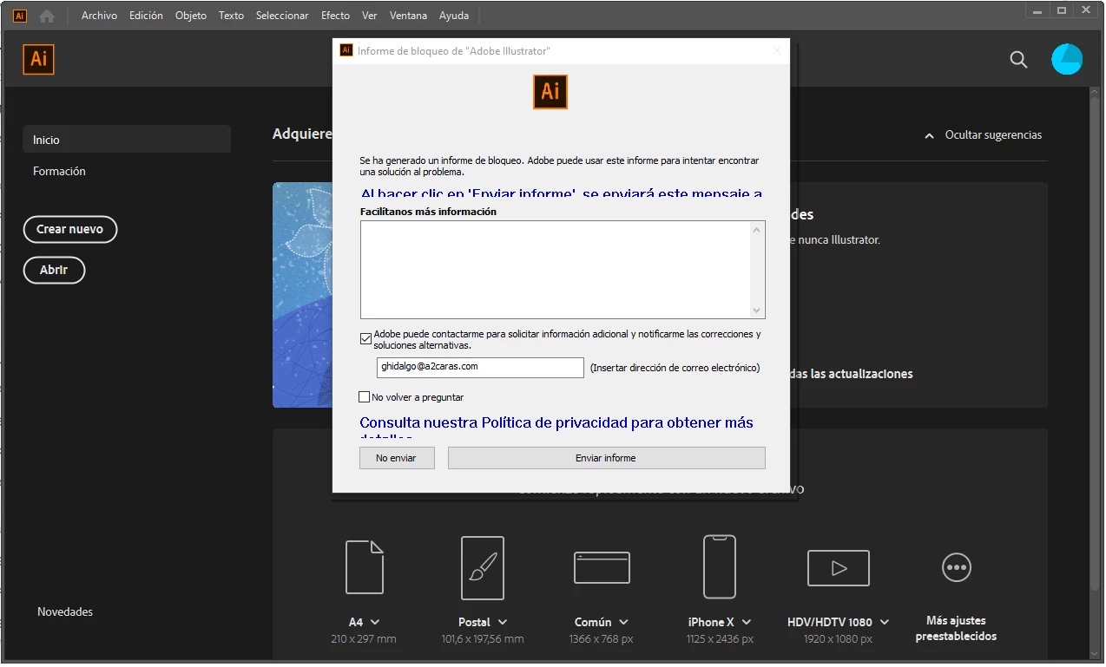Click the Enviar informe button
Viewport: 1106px width, 667px height.
pos(606,458)
